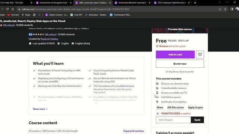Click the Apply Coupon link

[x=195, y=108]
